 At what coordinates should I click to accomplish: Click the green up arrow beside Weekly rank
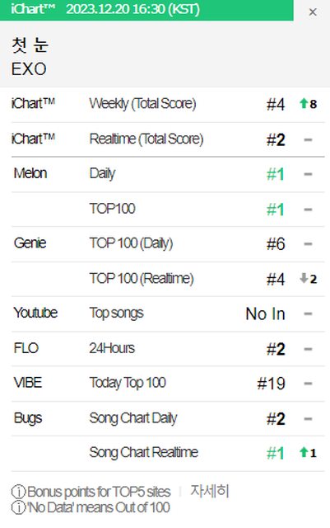304,103
